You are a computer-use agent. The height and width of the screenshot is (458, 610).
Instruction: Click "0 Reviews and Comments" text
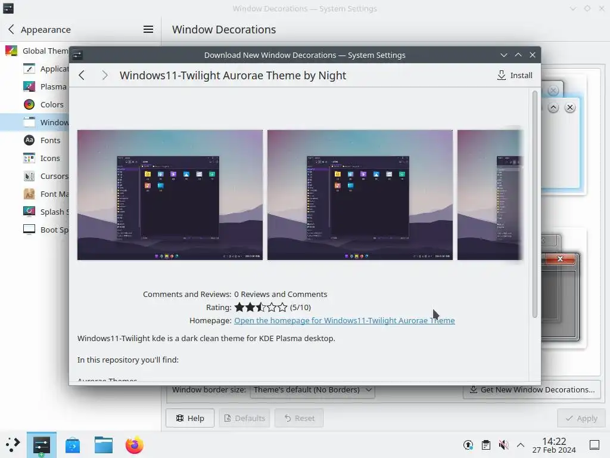(281, 294)
